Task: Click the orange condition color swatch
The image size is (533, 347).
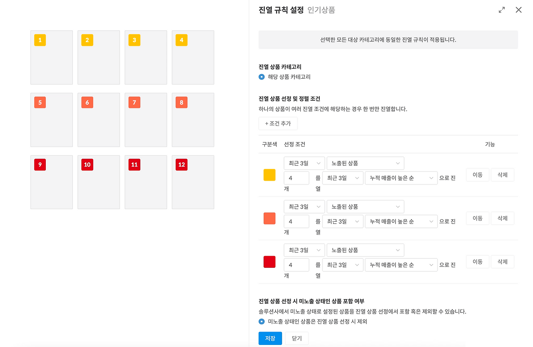Action: (x=269, y=218)
